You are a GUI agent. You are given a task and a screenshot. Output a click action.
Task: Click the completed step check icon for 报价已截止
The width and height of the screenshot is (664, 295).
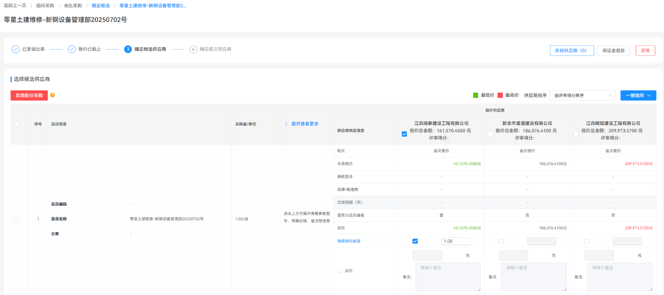pos(72,49)
